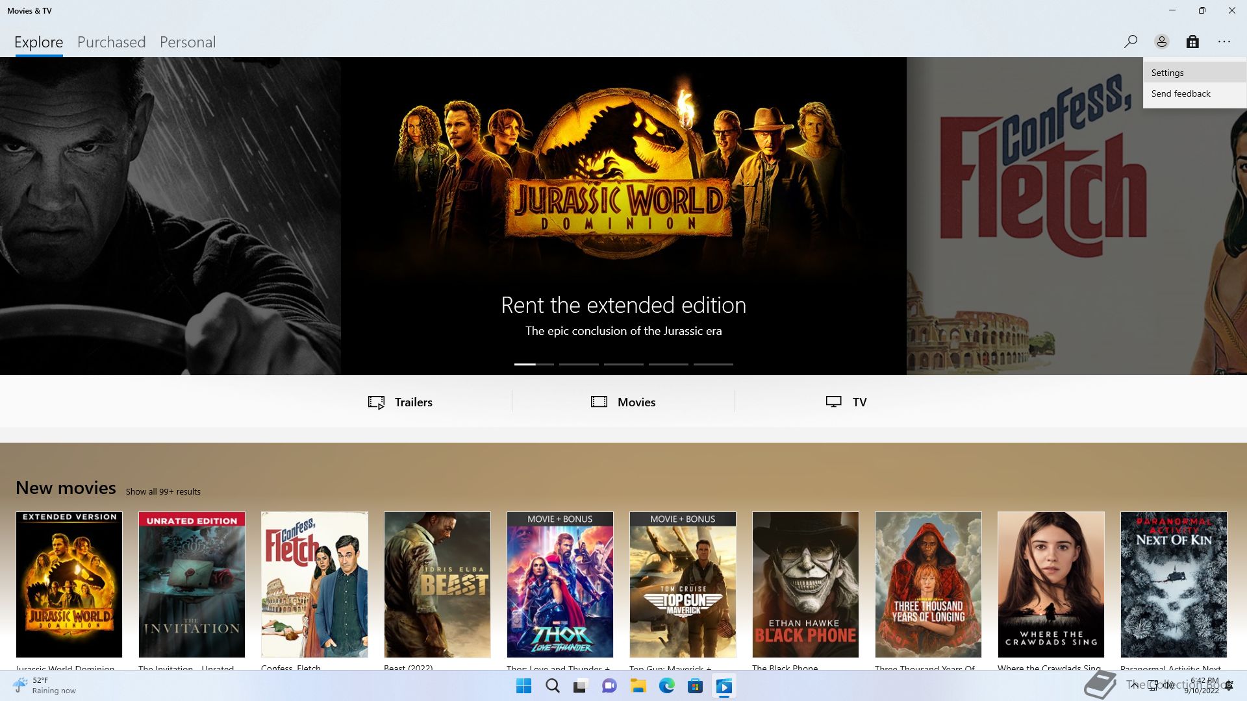Jump to fifth carousel slide indicator
This screenshot has width=1247, height=701.
pyautogui.click(x=713, y=364)
